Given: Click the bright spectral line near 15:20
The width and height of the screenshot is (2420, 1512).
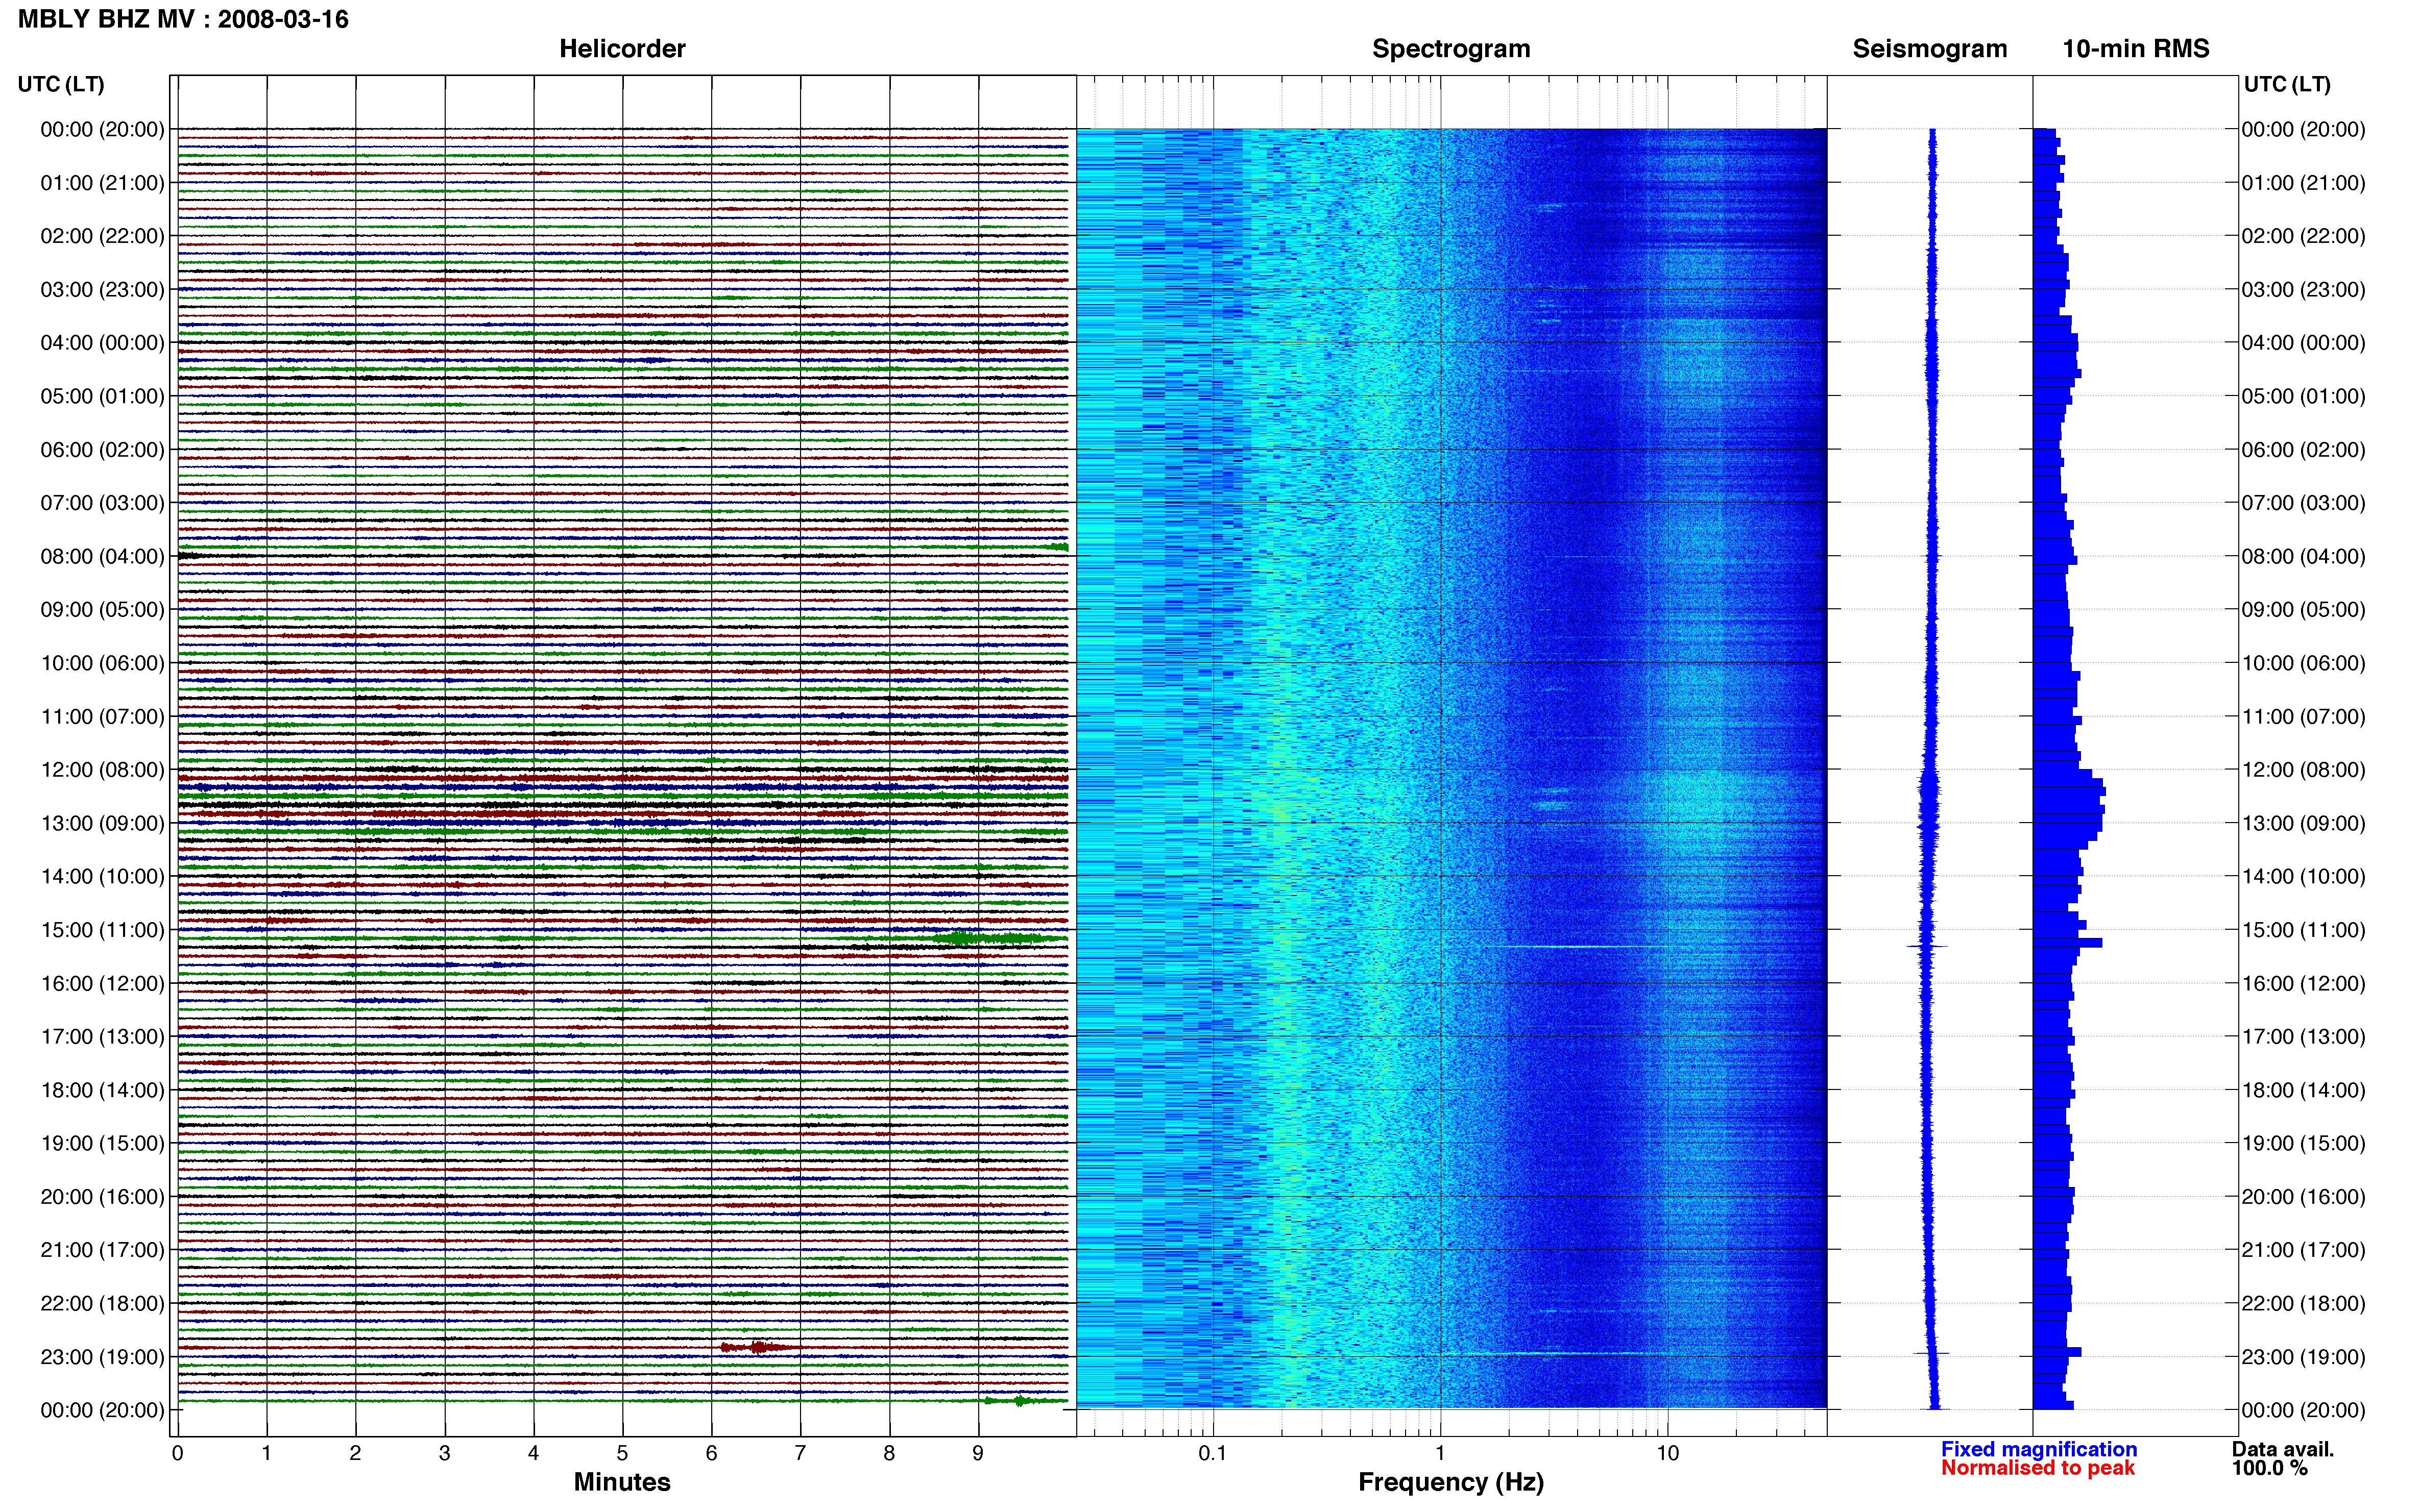Looking at the screenshot, I should tap(1576, 946).
